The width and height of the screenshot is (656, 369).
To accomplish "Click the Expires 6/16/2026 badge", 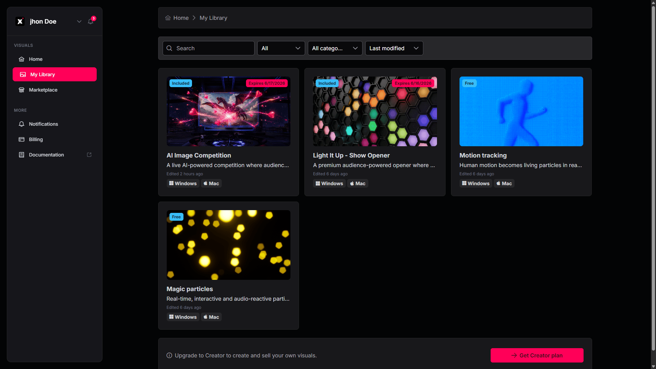I will [x=413, y=83].
